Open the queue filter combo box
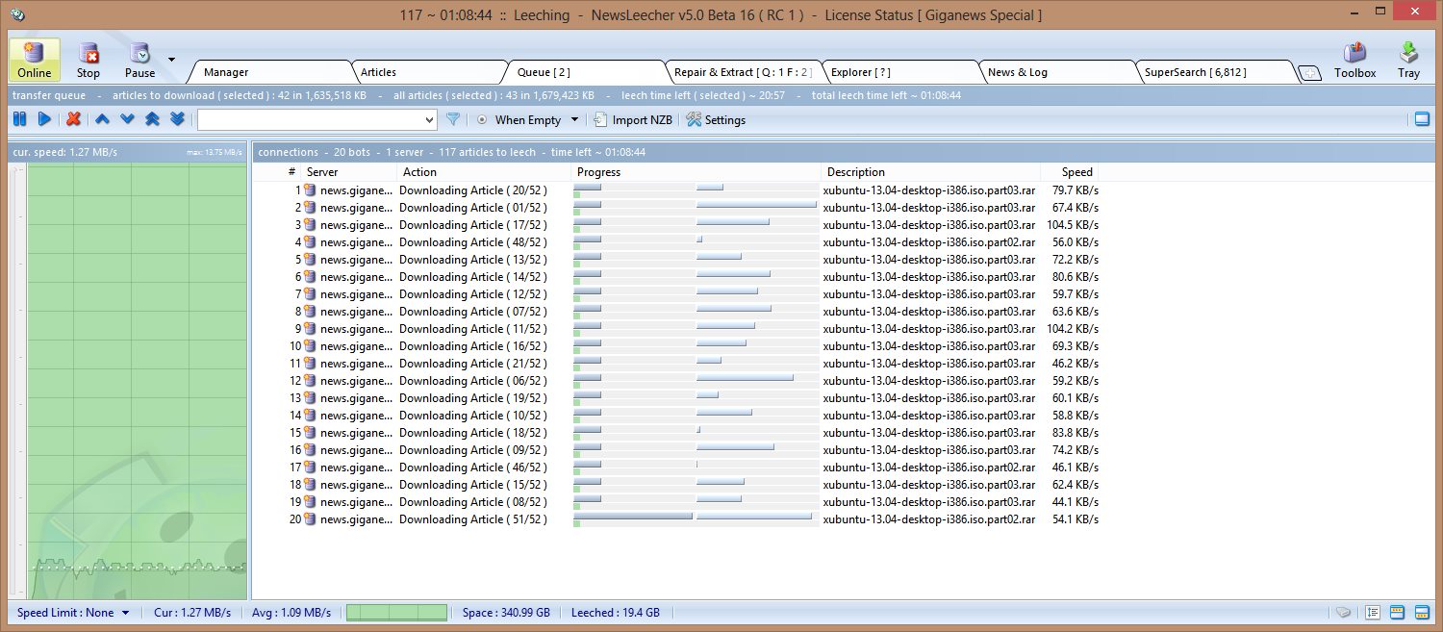The image size is (1443, 632). pos(317,119)
